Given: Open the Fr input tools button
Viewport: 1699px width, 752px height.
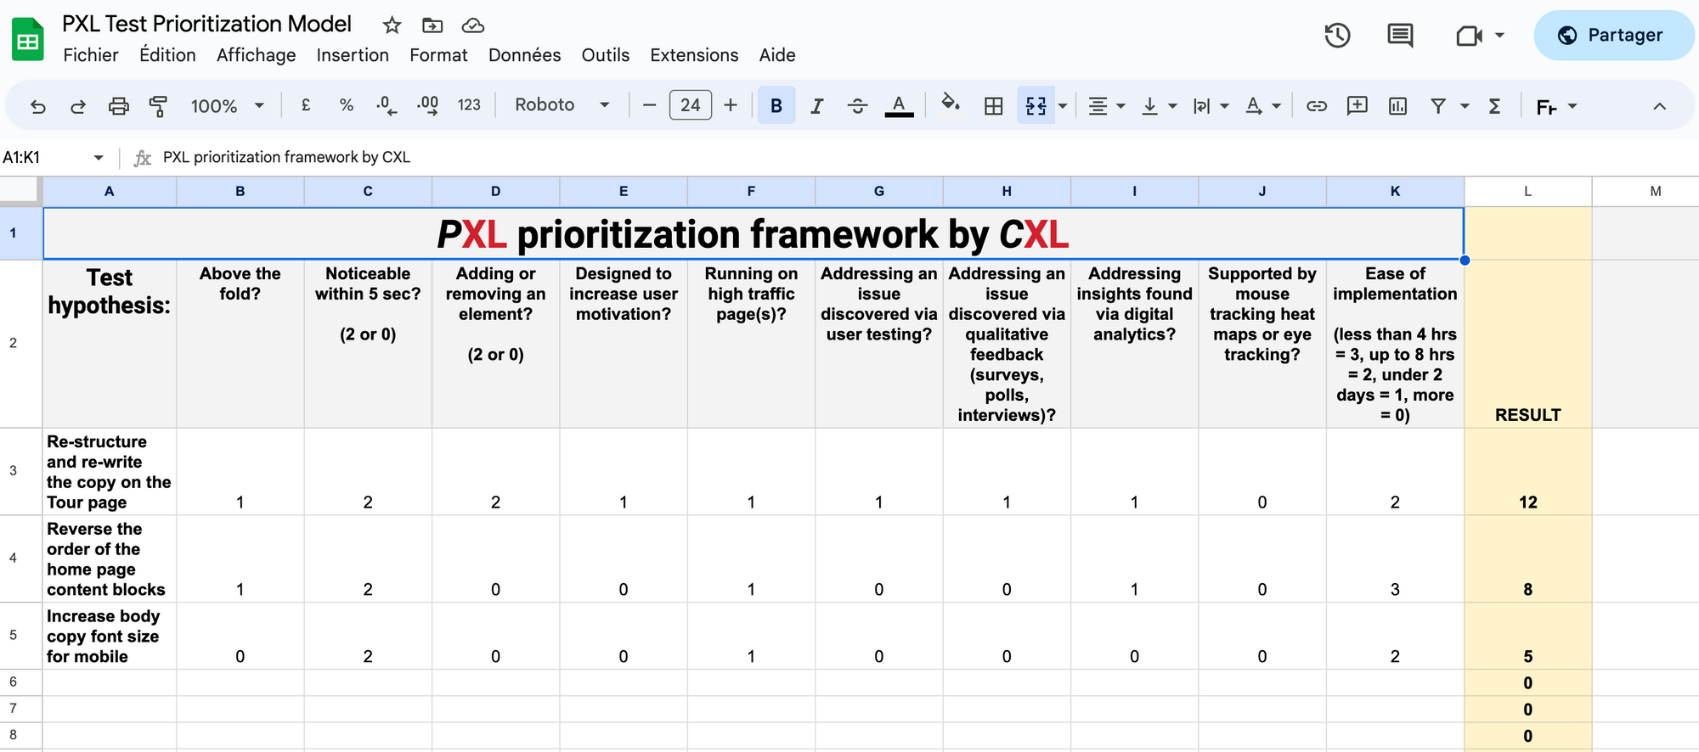Looking at the screenshot, I should (1546, 107).
